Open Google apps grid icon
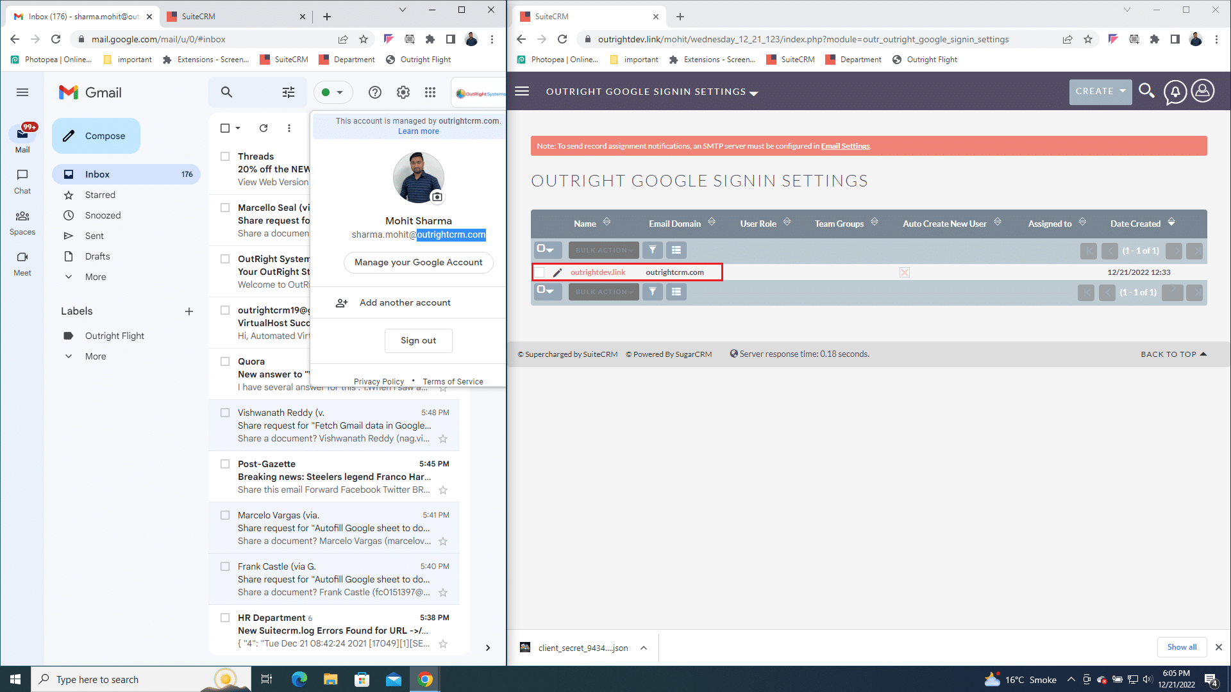Screen dimensions: 1231x692 tap(430, 92)
